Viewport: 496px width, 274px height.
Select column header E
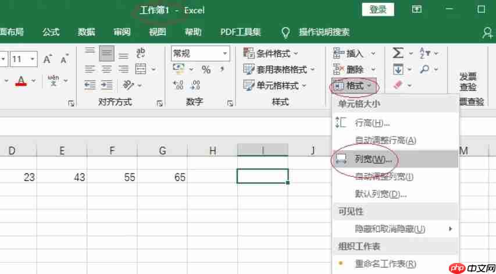click(62, 151)
